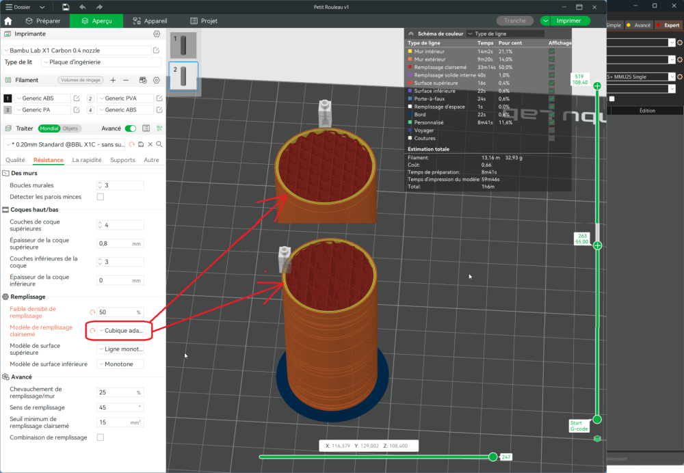Search process settings with the magnifier icon
This screenshot has width=684, height=473.
click(159, 144)
